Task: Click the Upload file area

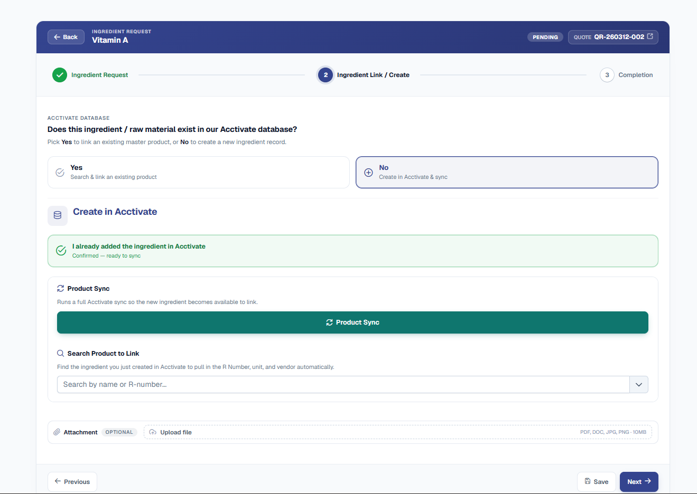Action: tap(398, 432)
